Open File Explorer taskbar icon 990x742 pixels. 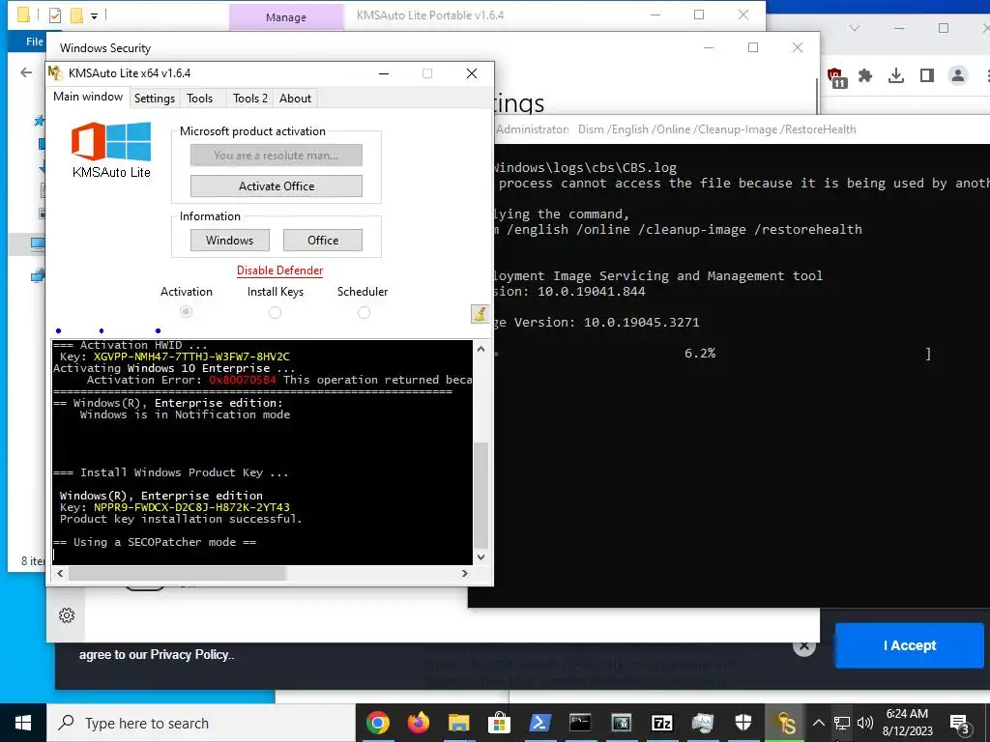459,723
